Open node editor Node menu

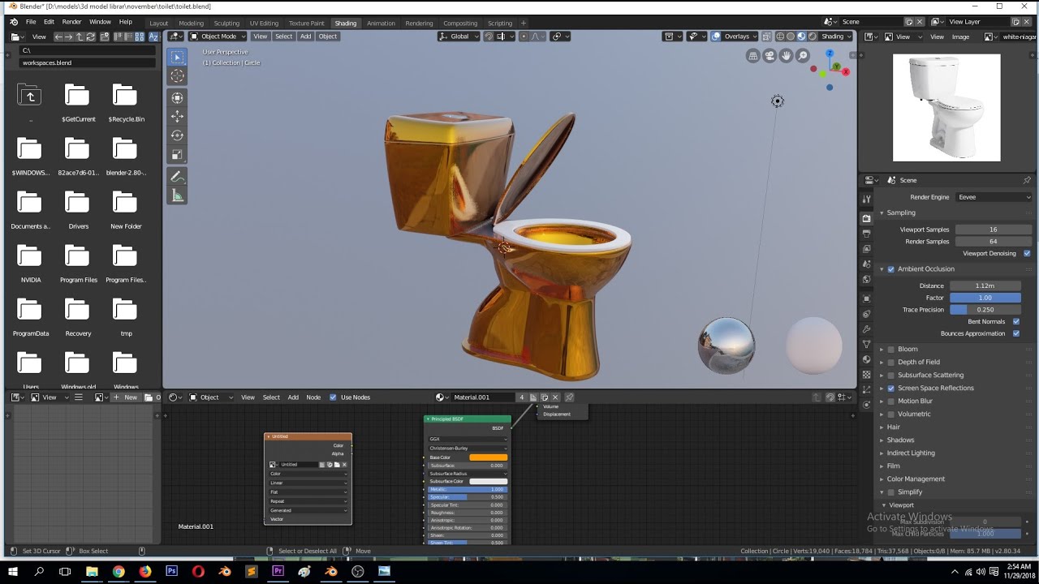coord(313,397)
